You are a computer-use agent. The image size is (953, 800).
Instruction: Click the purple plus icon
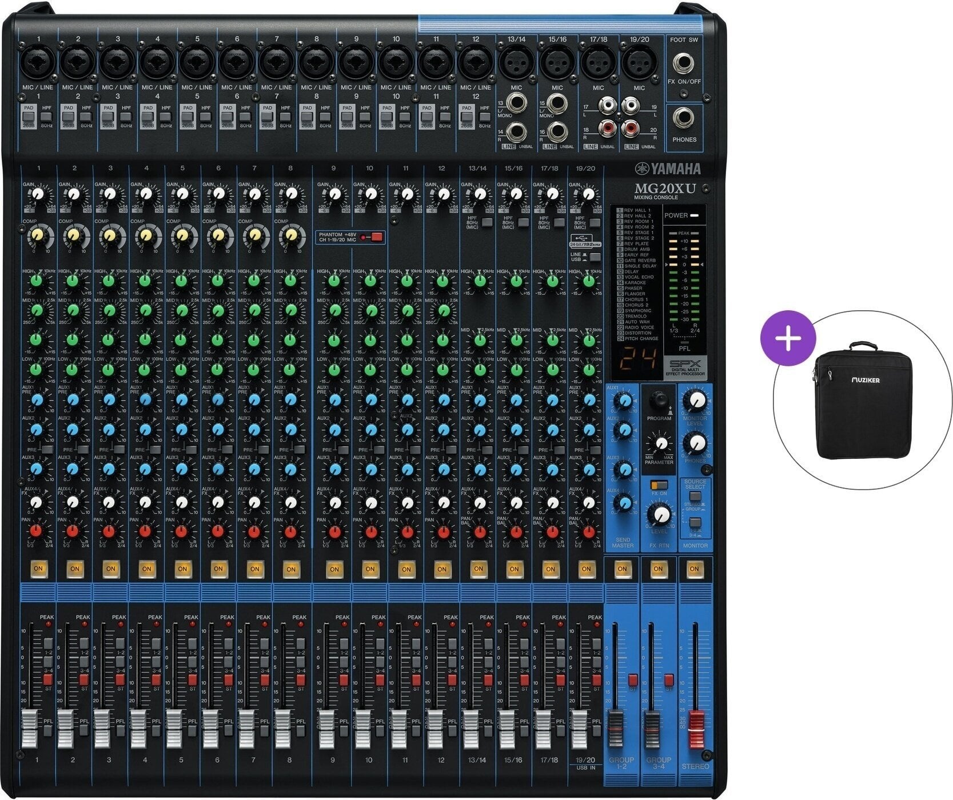(788, 338)
